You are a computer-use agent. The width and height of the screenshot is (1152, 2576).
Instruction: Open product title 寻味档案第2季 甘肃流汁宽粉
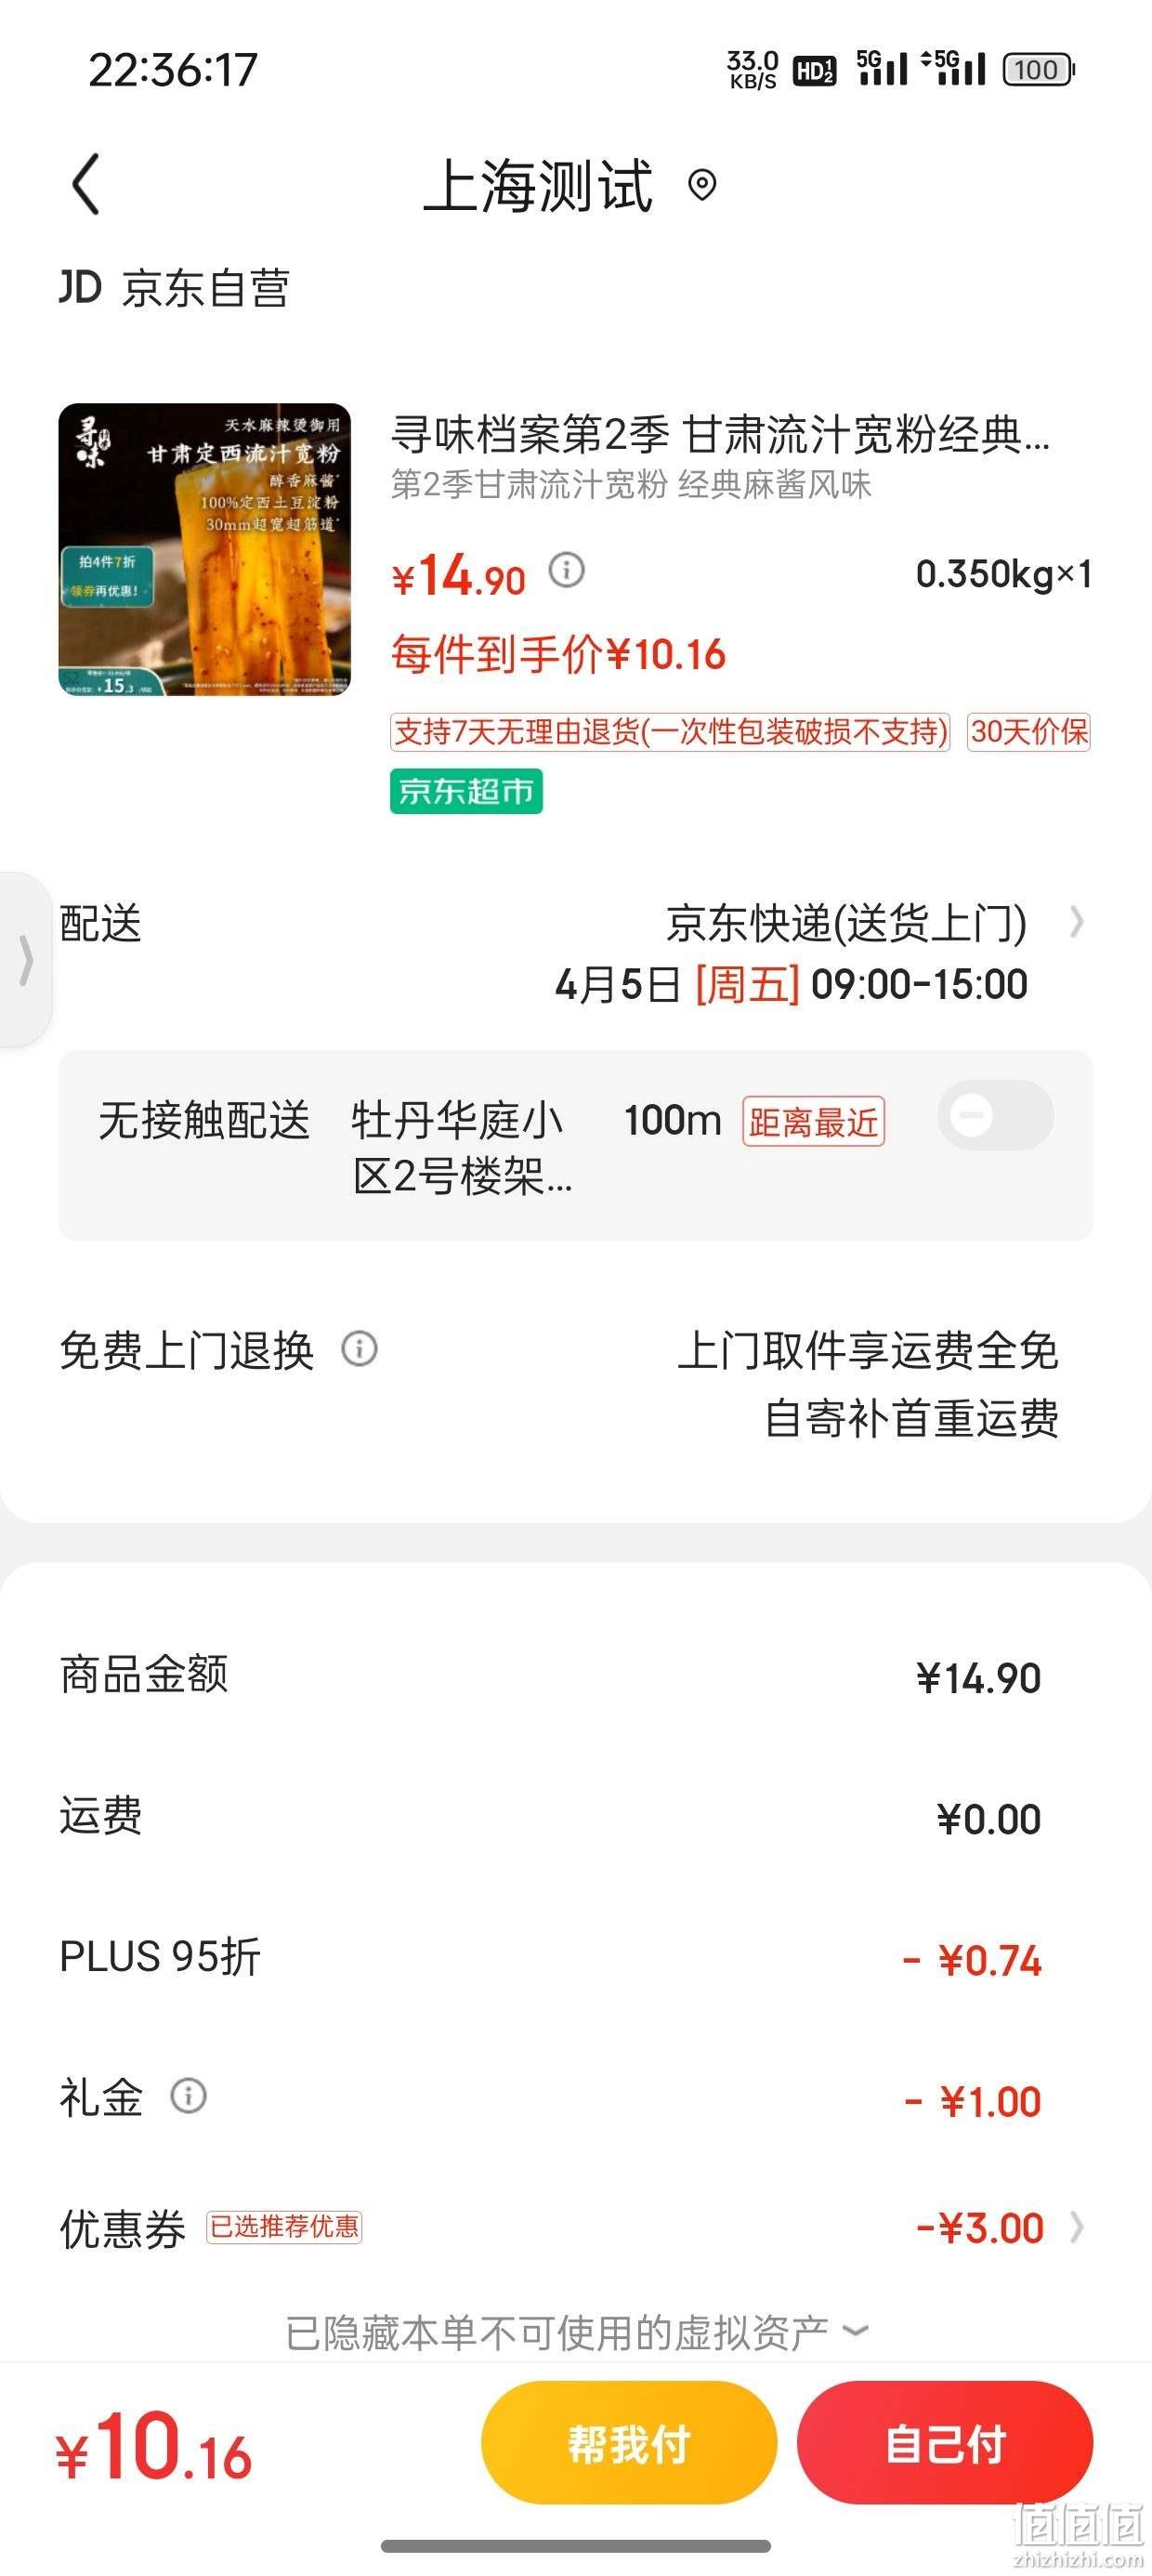pos(720,435)
